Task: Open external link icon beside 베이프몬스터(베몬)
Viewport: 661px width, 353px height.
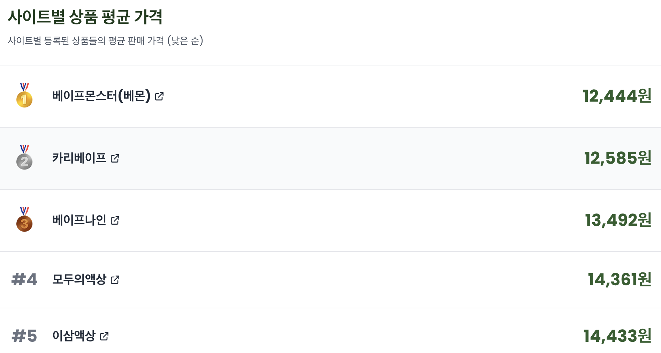Action: (x=159, y=96)
